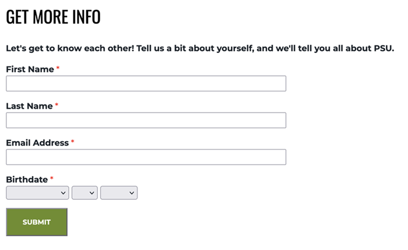This screenshot has height=250, width=408.
Task: Open the last Birthdate dropdown
Action: (x=119, y=192)
